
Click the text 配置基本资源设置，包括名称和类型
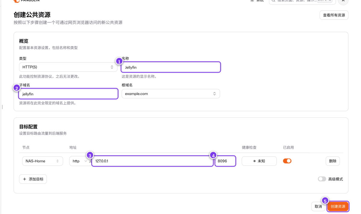pyautogui.click(x=48, y=48)
